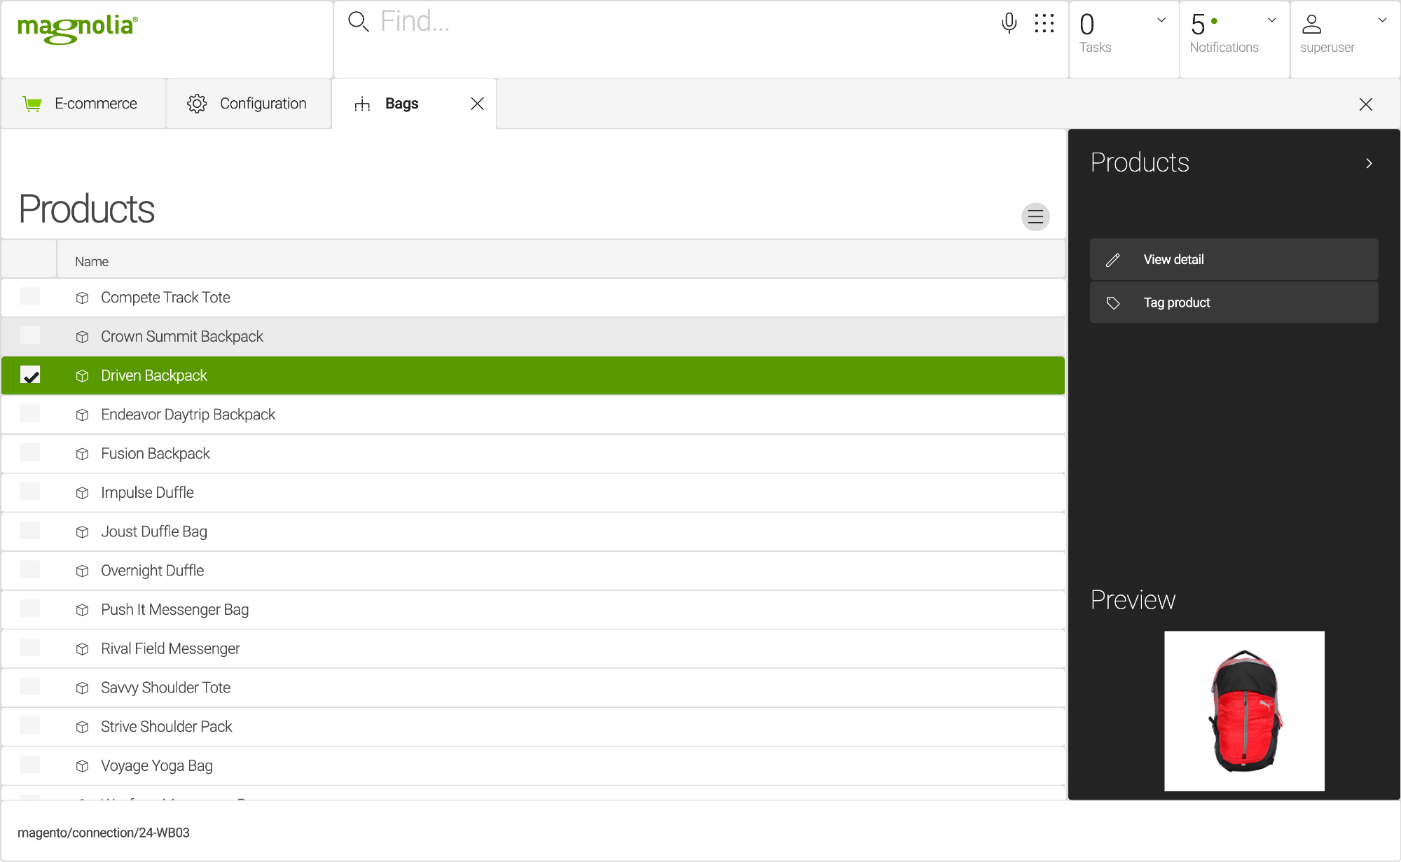Click View detail button in Products panel
The image size is (1401, 862).
tap(1234, 259)
